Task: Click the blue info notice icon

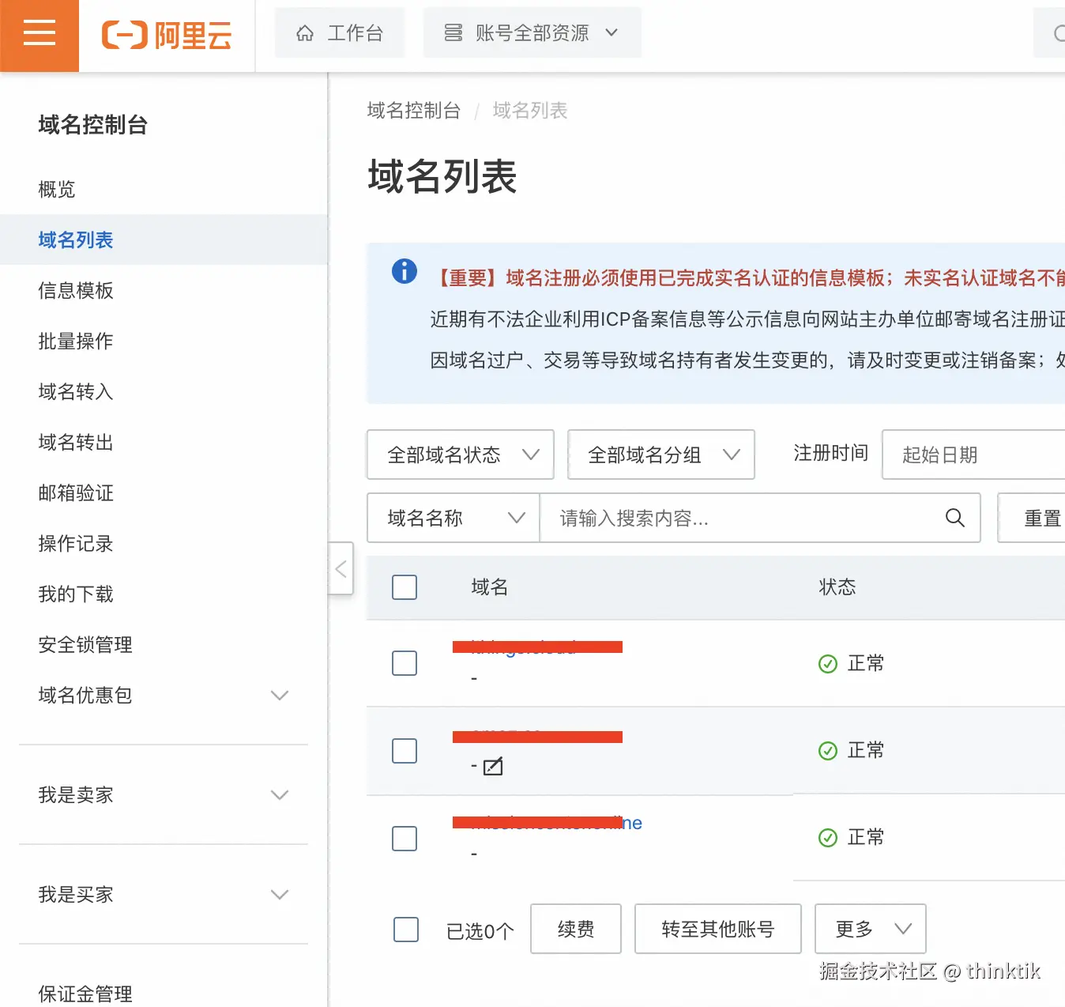Action: point(405,271)
